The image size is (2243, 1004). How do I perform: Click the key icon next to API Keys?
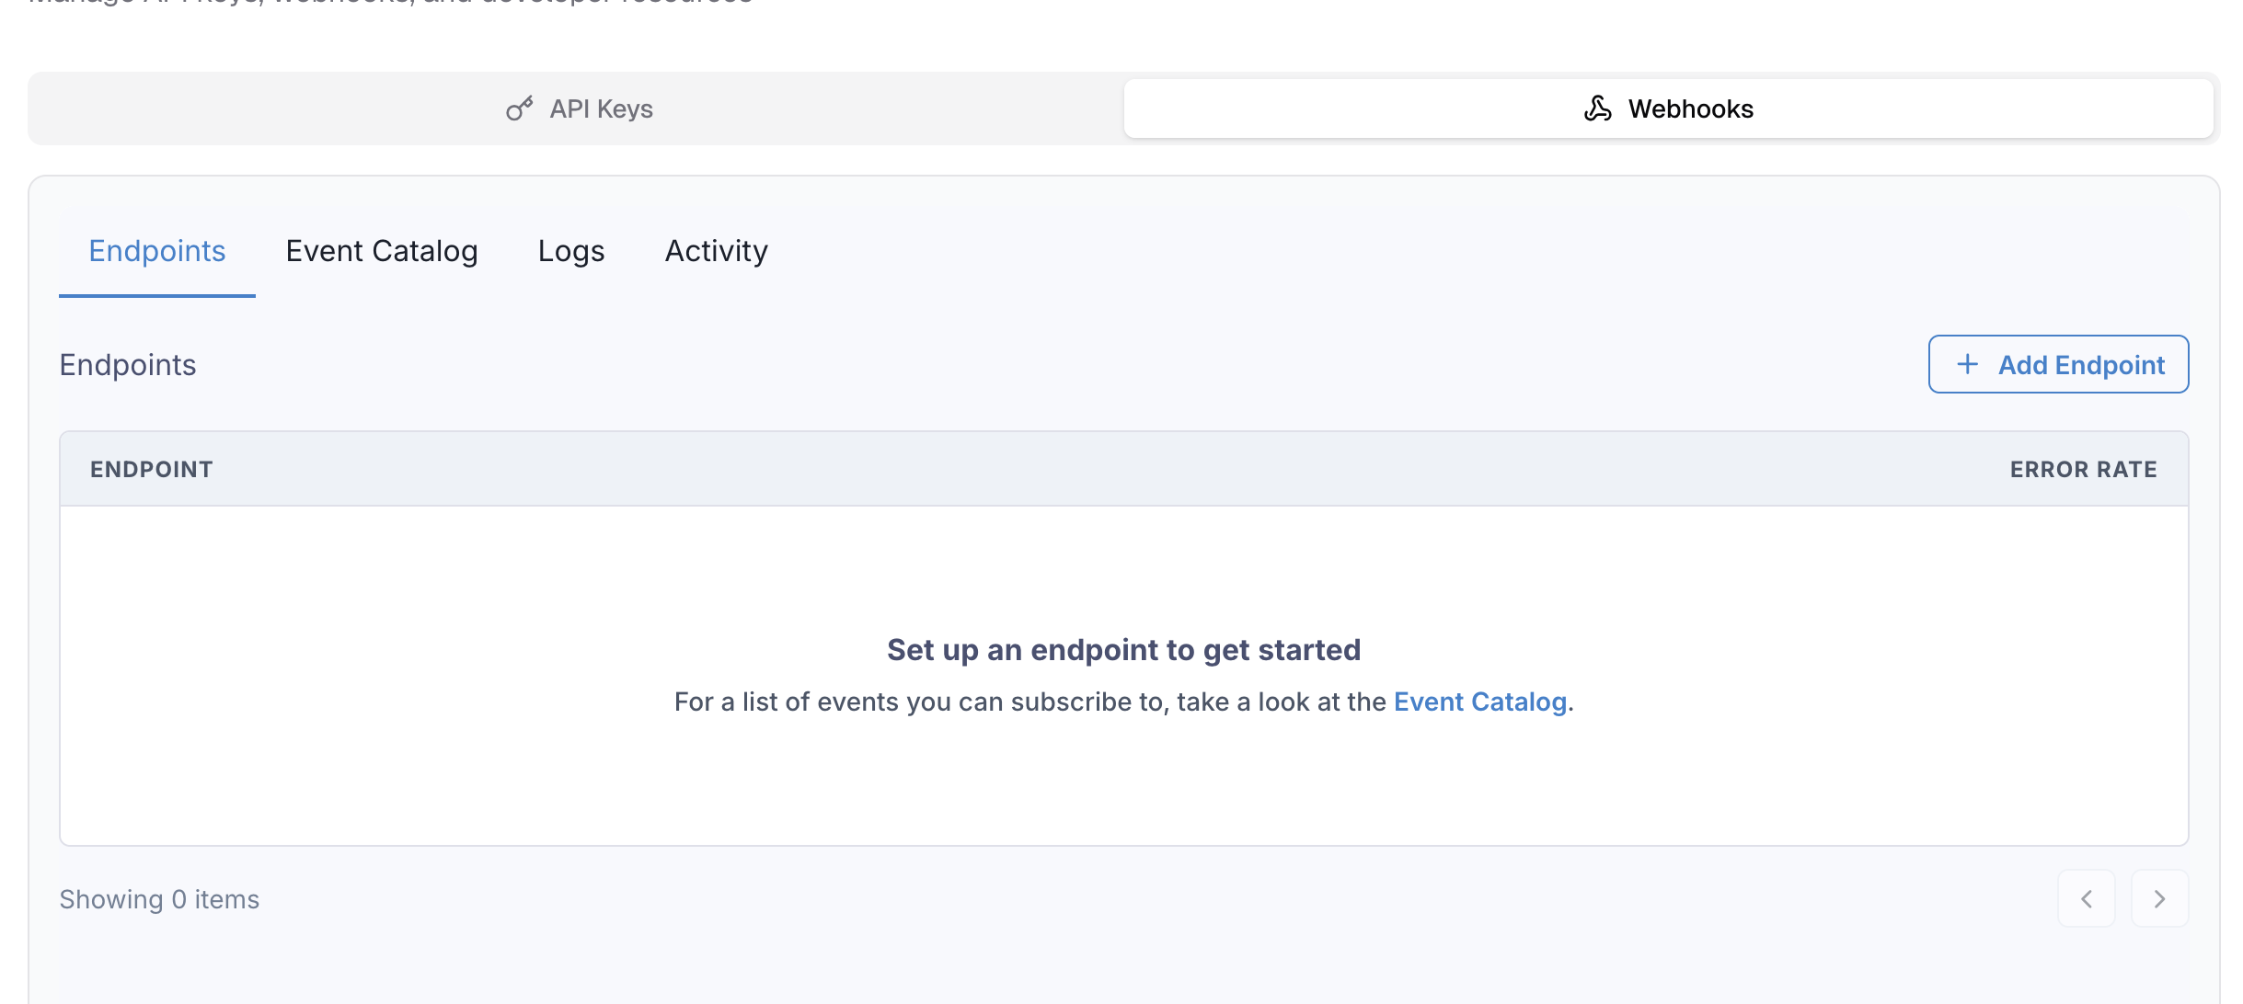pyautogui.click(x=521, y=108)
